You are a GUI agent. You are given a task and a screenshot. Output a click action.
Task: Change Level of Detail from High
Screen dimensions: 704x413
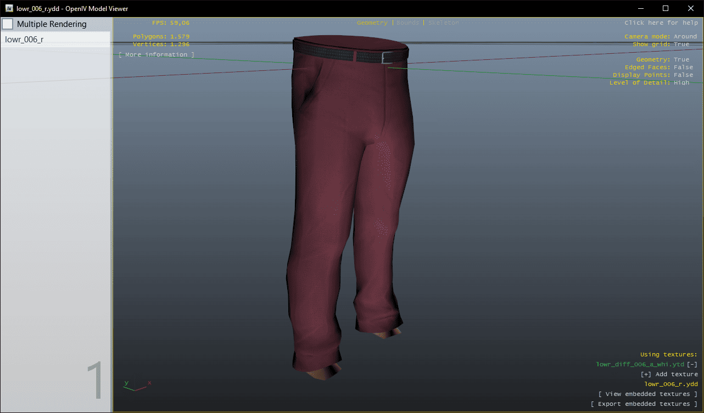tap(681, 82)
